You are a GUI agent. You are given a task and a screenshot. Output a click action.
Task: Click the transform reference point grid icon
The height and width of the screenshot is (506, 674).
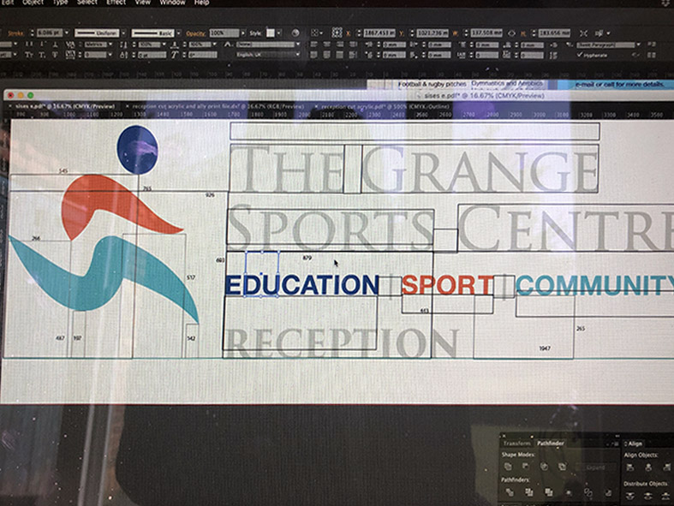pos(337,33)
